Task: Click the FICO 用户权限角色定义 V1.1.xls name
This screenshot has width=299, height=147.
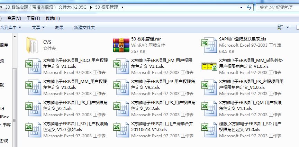Action: [76, 63]
